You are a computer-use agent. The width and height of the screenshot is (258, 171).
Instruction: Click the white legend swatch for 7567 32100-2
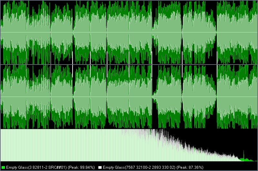100,167
